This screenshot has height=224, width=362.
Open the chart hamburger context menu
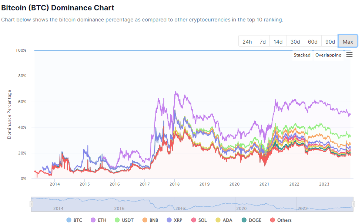coord(349,55)
